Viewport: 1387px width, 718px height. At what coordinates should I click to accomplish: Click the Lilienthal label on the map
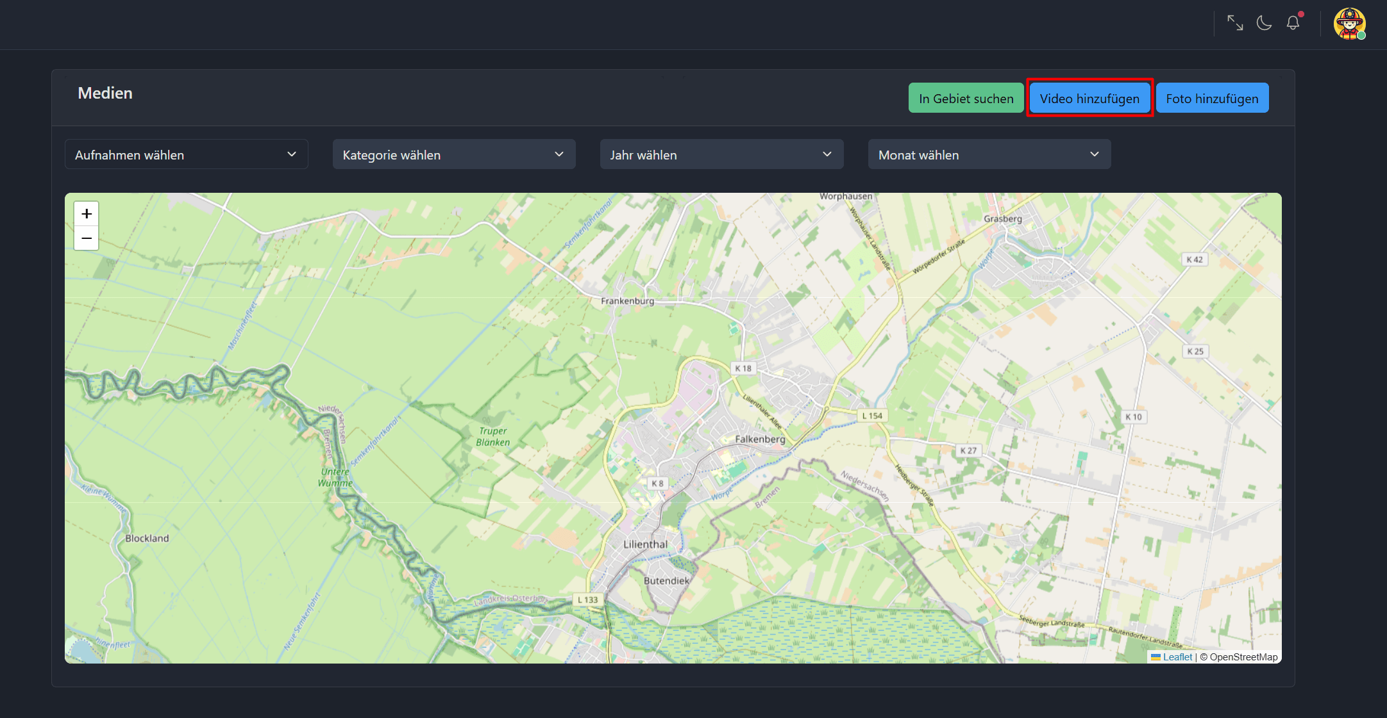point(645,544)
